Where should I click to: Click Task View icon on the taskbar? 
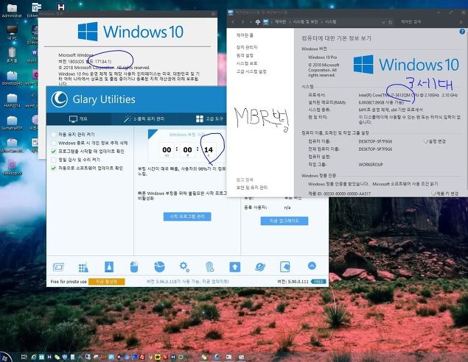coord(24,357)
